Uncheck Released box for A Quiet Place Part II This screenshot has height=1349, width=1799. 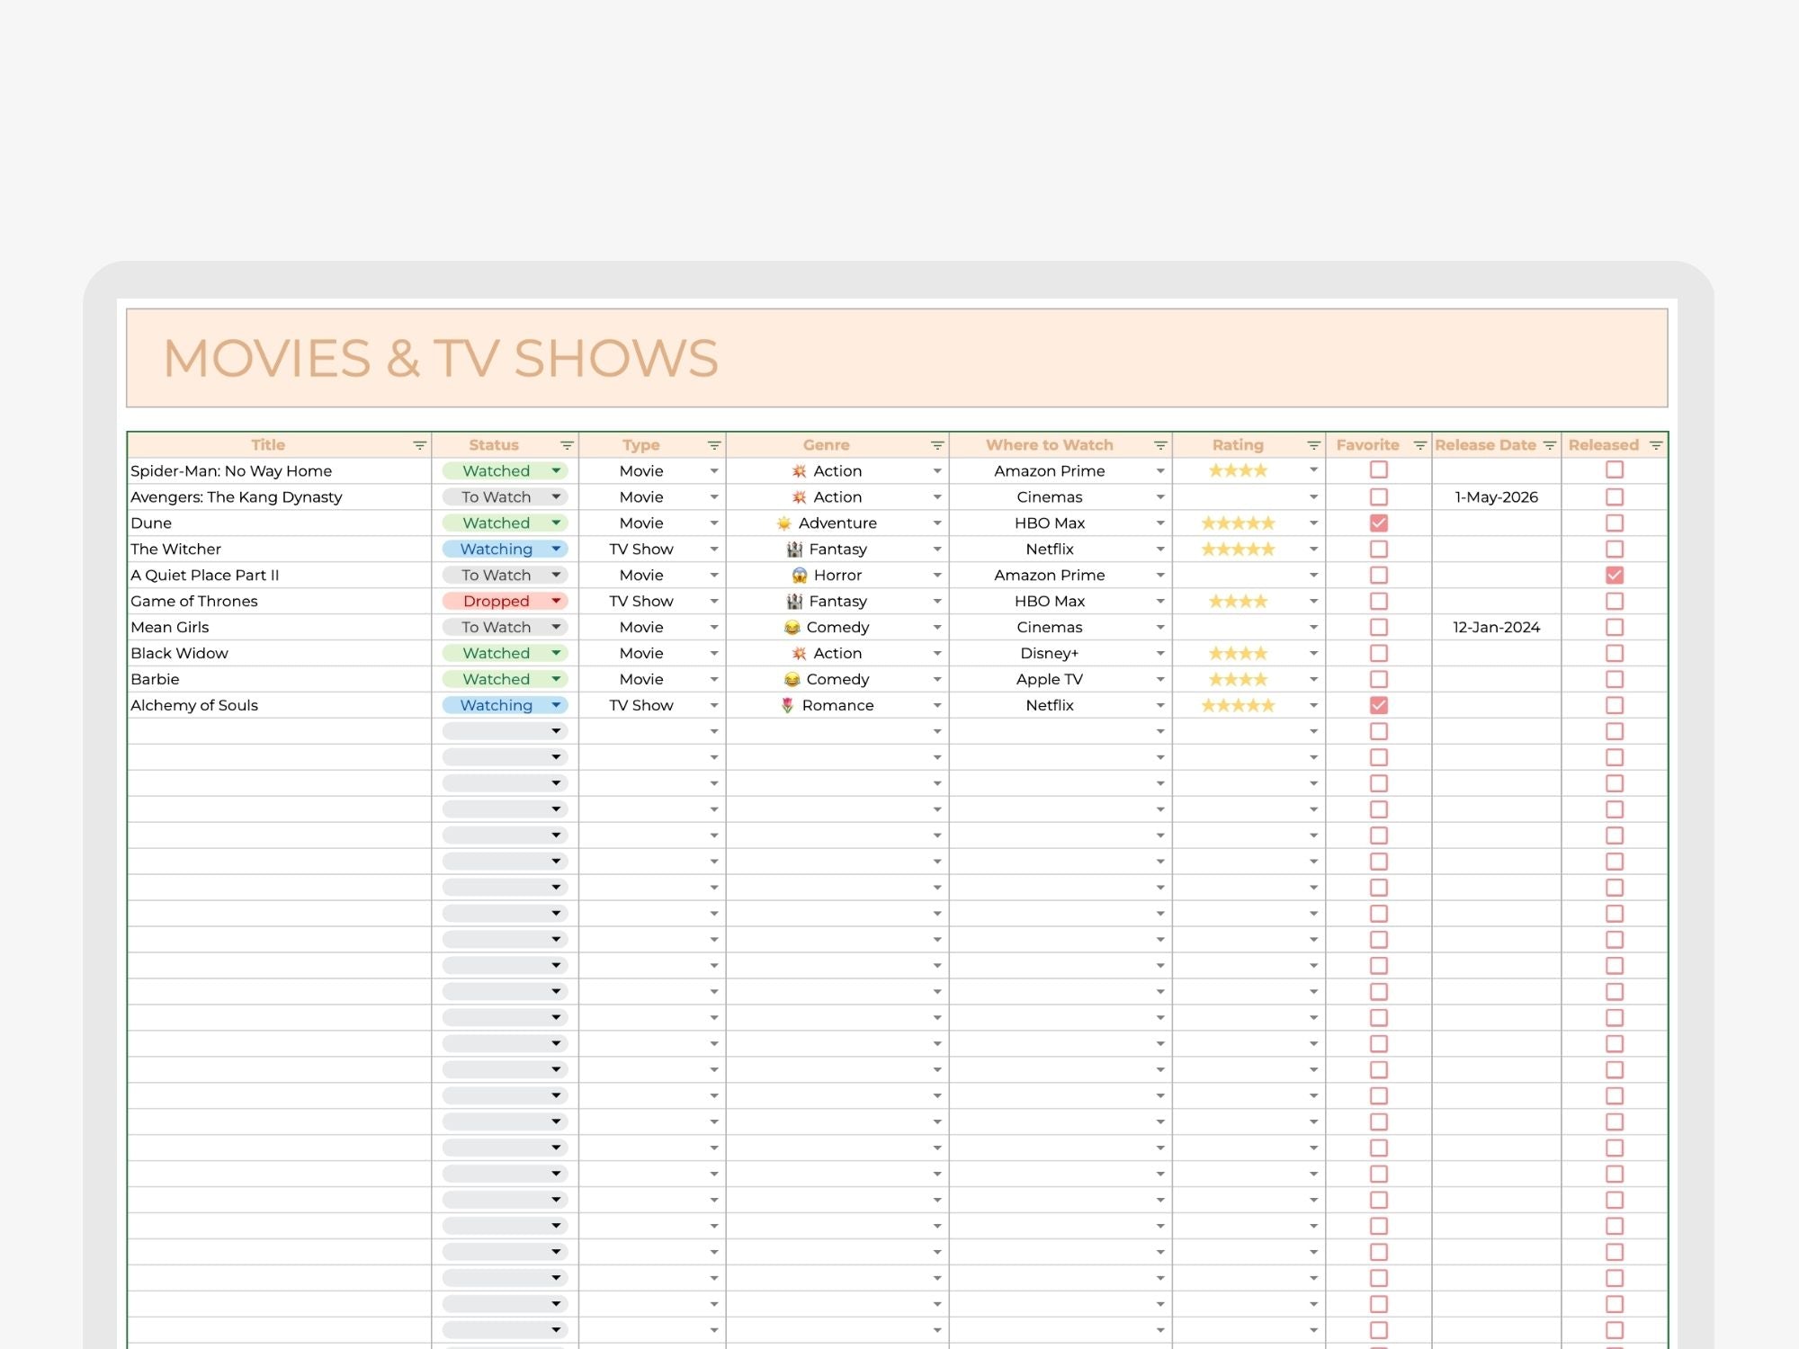coord(1615,575)
